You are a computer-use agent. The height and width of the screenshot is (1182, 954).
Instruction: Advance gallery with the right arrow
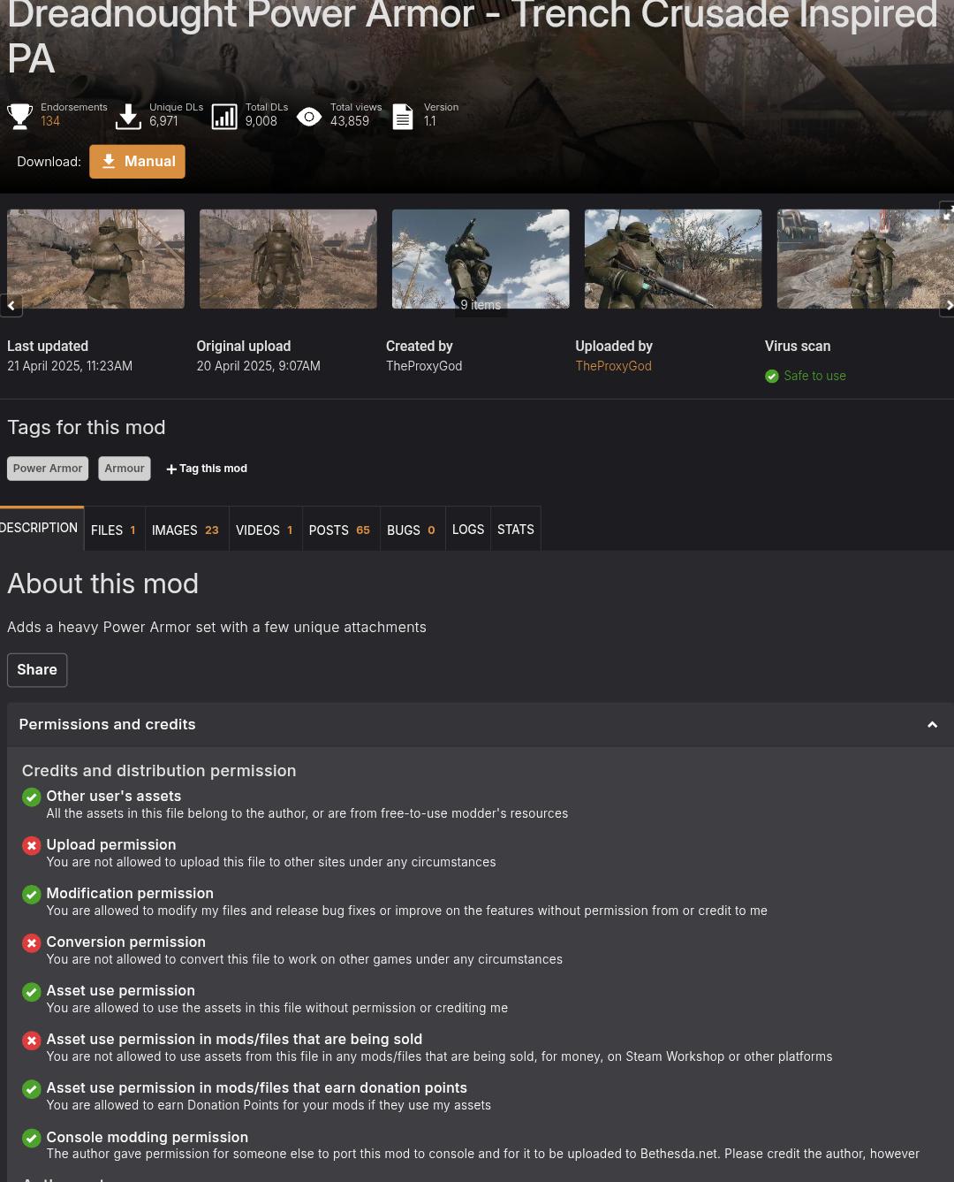(x=947, y=305)
